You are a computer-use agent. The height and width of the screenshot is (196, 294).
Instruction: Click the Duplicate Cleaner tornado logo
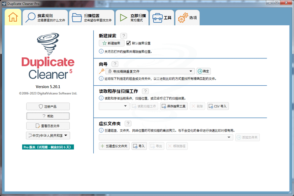48,44
